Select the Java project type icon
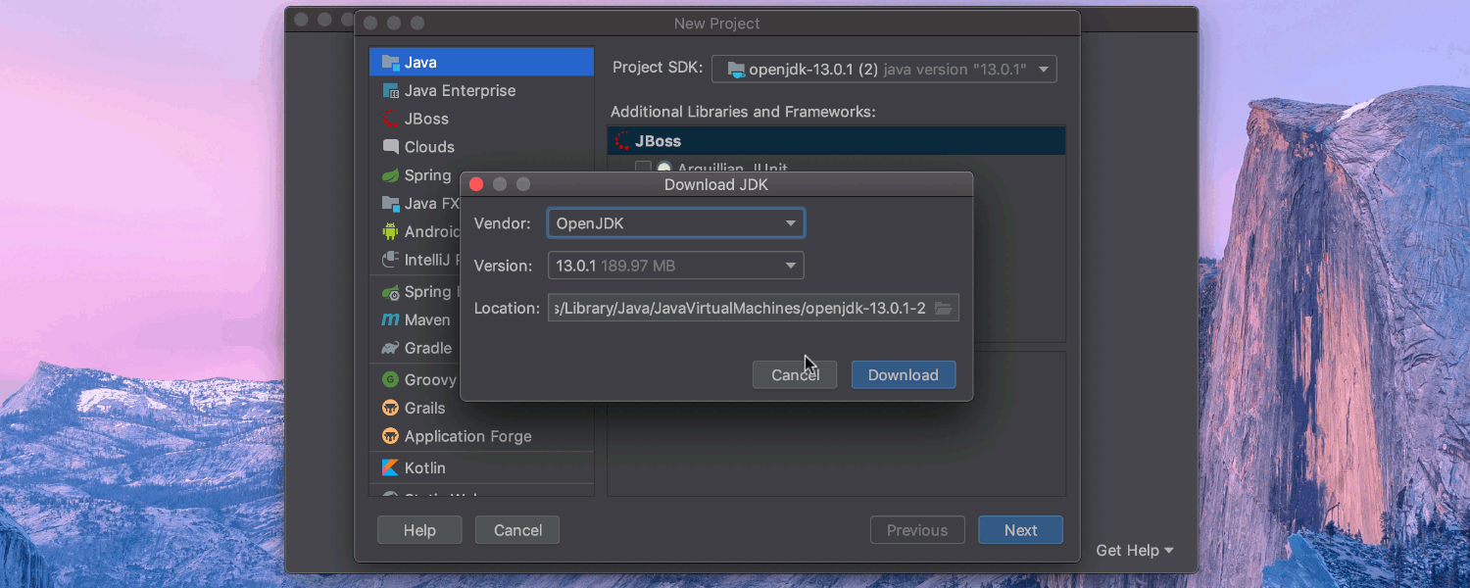Screen dimensions: 1470x588 point(390,63)
